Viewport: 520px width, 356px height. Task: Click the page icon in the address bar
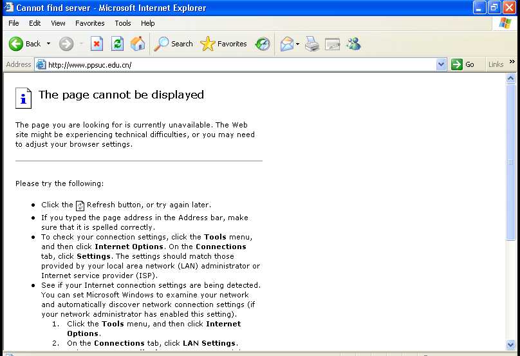click(x=41, y=64)
